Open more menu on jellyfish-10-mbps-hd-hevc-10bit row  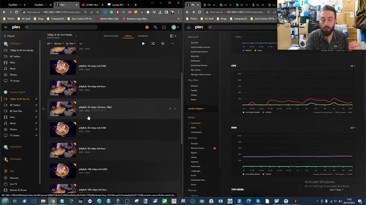175,108
